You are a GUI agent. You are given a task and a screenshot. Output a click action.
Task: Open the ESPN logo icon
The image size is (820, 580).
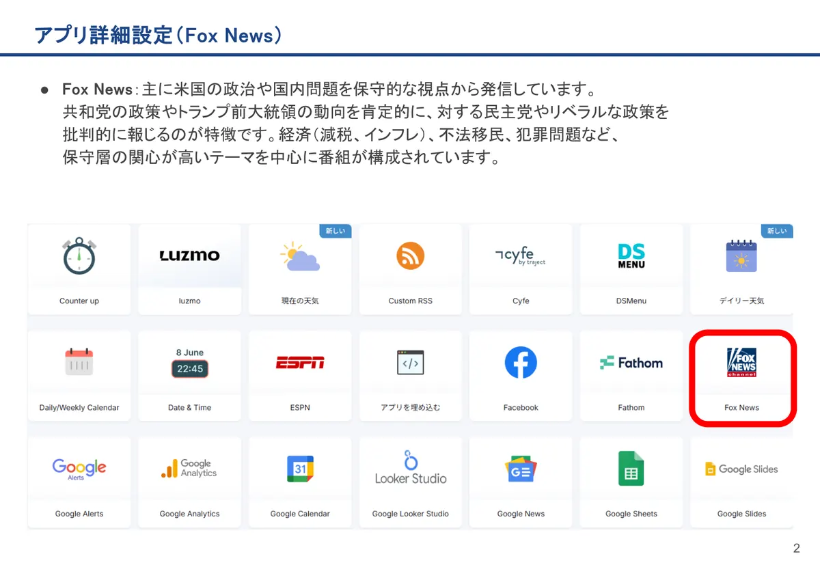pyautogui.click(x=300, y=363)
